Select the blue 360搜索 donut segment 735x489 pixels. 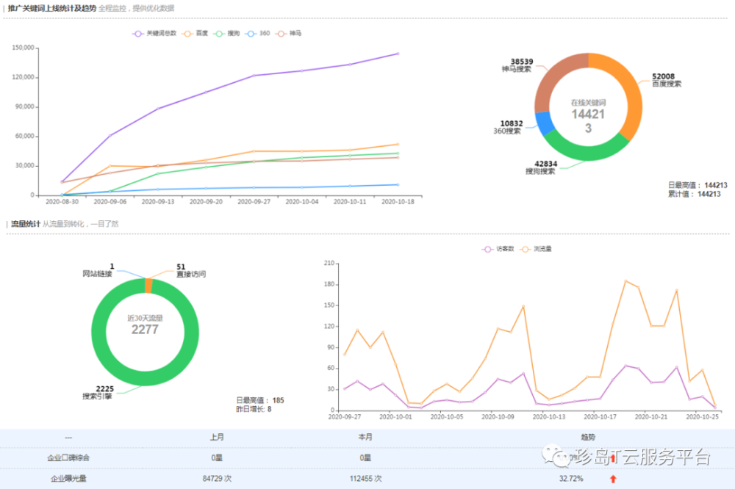coord(545,123)
